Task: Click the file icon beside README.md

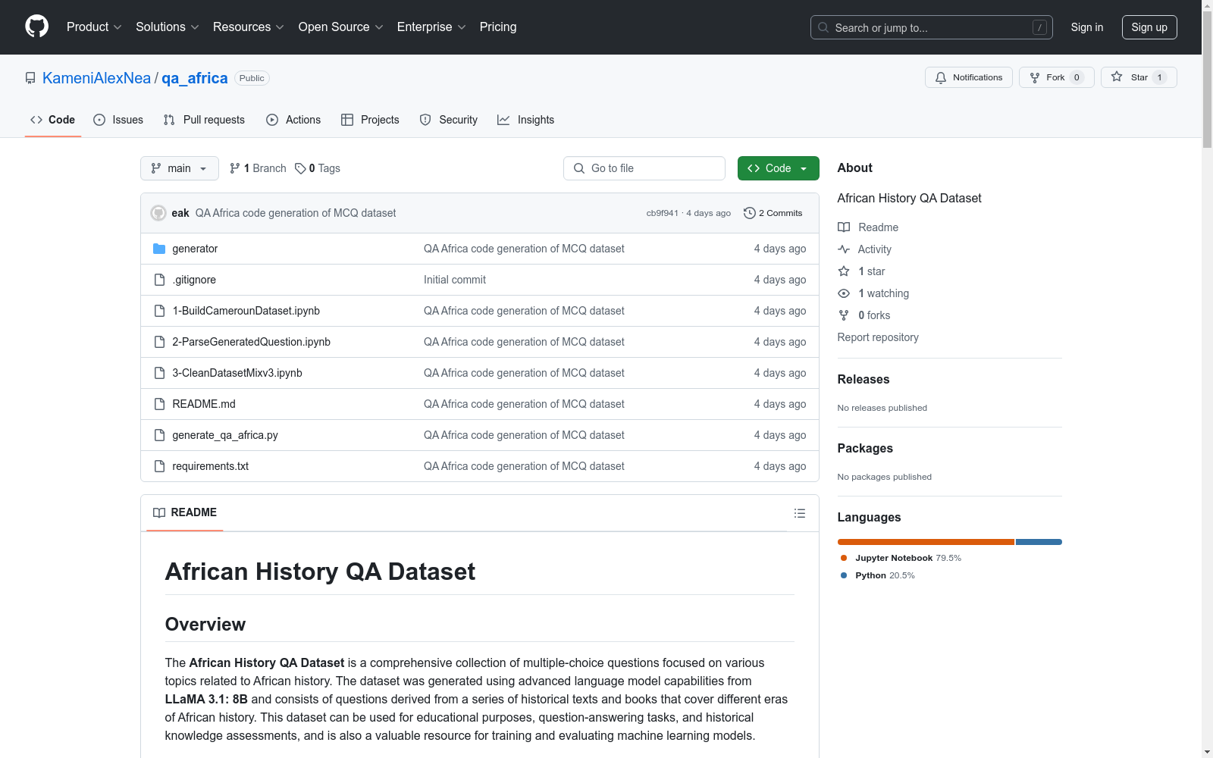Action: (159, 404)
